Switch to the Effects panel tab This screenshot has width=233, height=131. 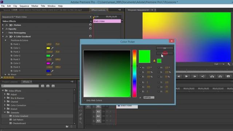click(x=26, y=82)
